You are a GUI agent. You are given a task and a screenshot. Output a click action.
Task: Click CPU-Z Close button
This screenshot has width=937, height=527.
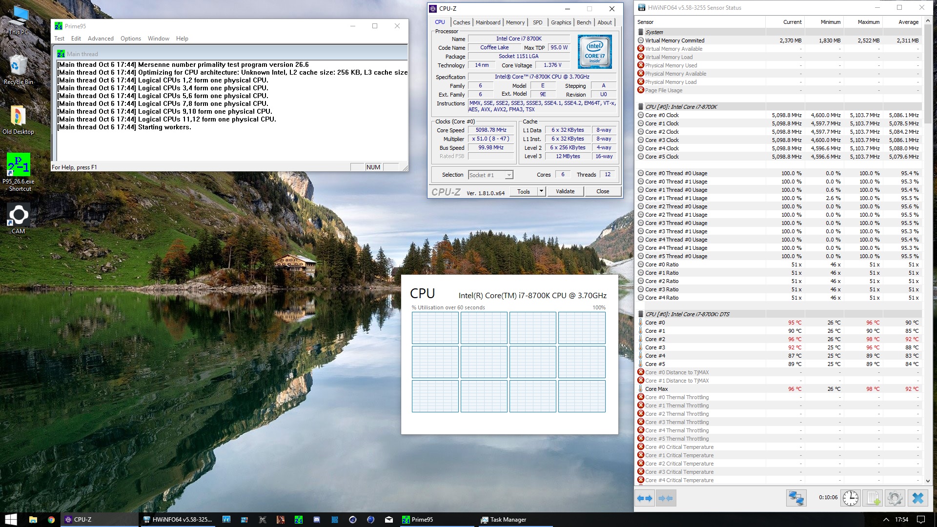pyautogui.click(x=603, y=191)
